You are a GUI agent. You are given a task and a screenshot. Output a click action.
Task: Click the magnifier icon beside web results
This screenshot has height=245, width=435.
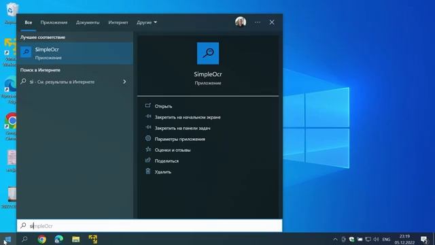tap(24, 81)
